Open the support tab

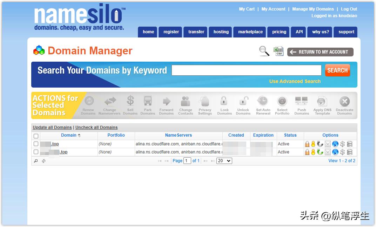point(345,32)
